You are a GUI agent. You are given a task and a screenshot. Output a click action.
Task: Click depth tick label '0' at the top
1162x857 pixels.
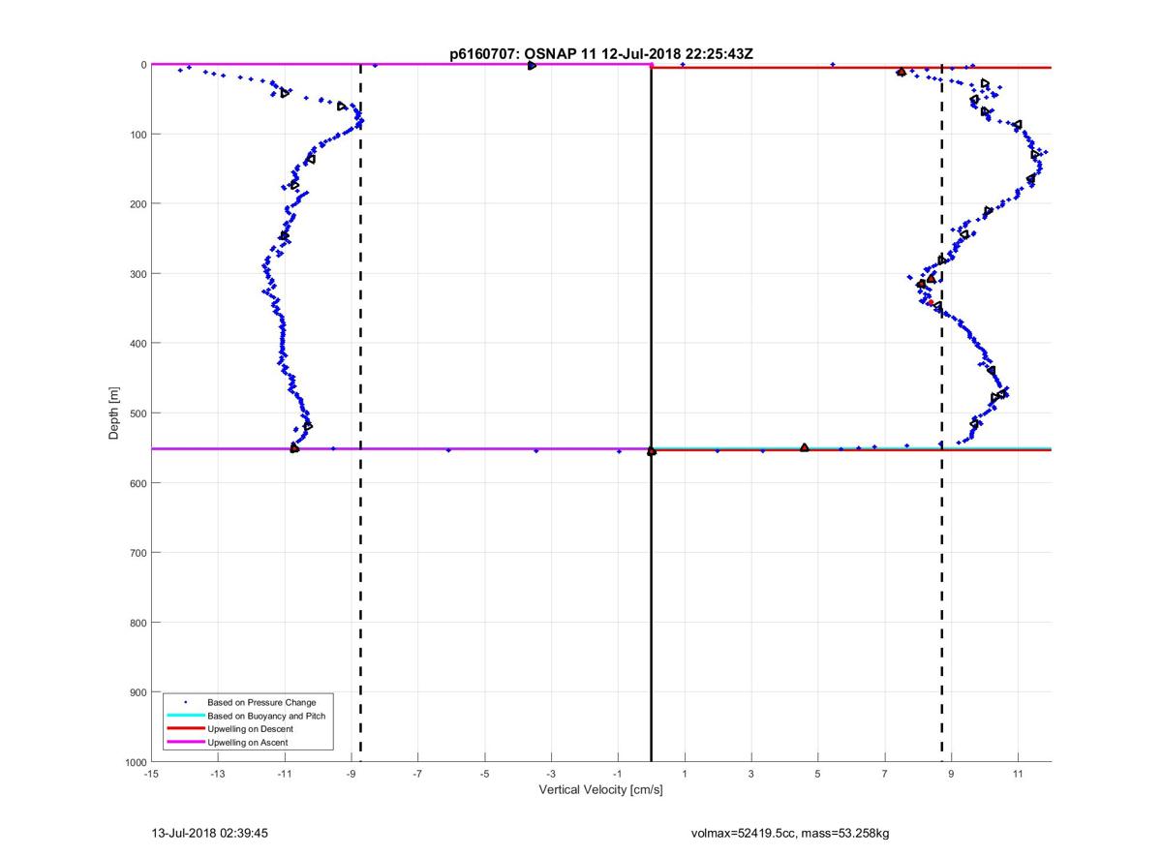143,65
